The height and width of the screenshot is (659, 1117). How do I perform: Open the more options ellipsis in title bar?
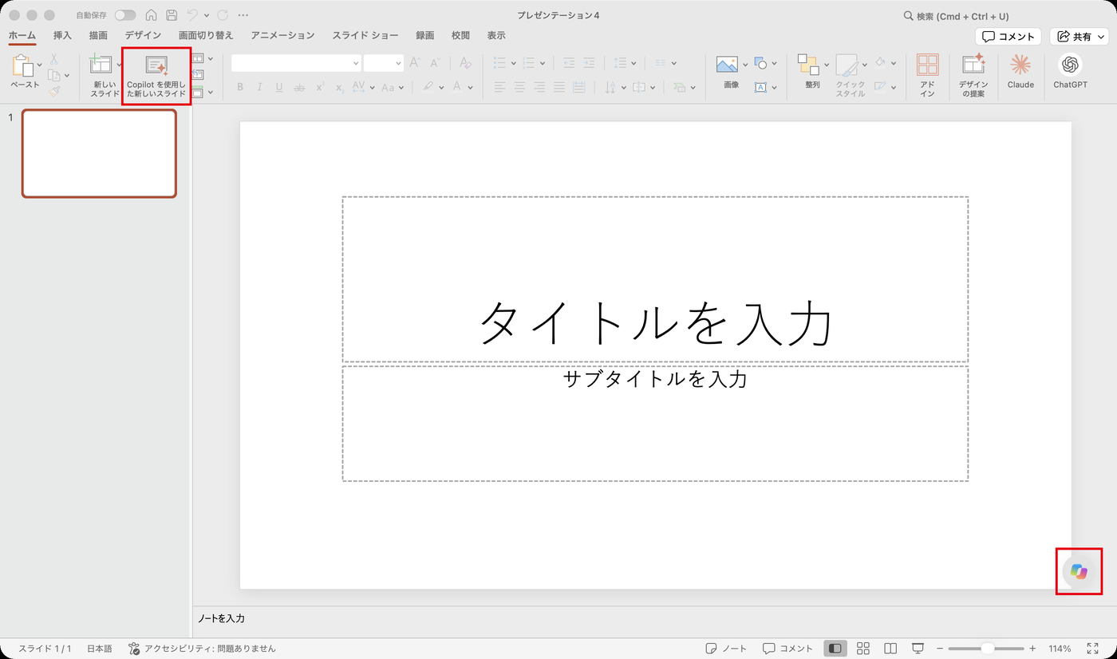(x=243, y=15)
